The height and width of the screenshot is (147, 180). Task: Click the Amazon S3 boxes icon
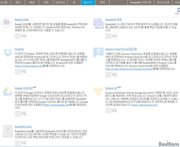(x=98, y=91)
